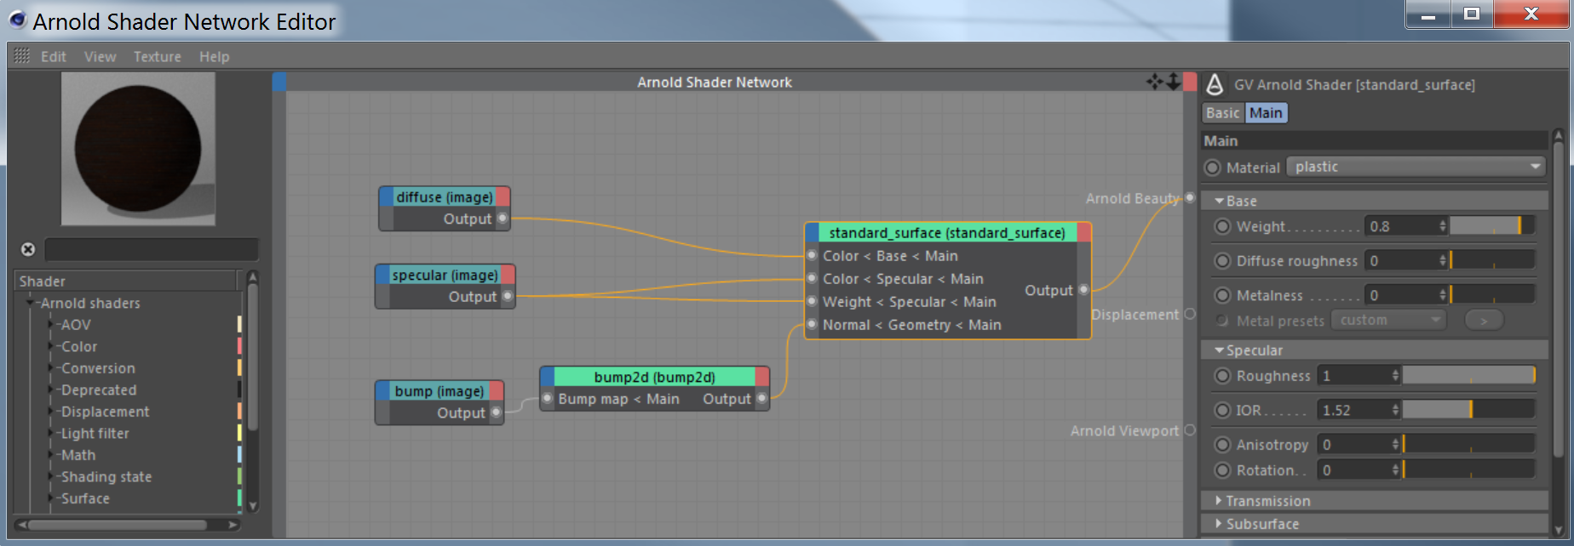Screen dimensions: 1574x546
Task: Open the bump image node's blue input square
Action: (382, 391)
